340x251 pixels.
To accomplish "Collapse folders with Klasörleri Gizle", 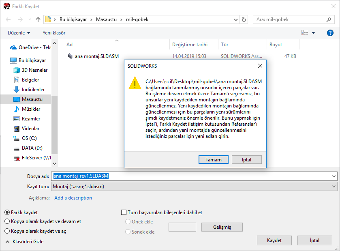I will point(24,242).
